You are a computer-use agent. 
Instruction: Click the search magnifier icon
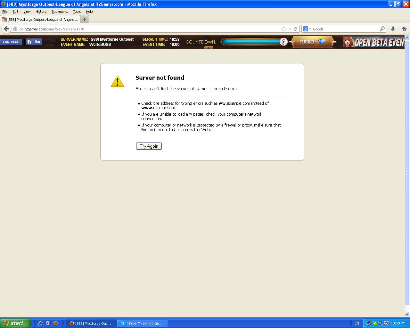pyautogui.click(x=382, y=29)
